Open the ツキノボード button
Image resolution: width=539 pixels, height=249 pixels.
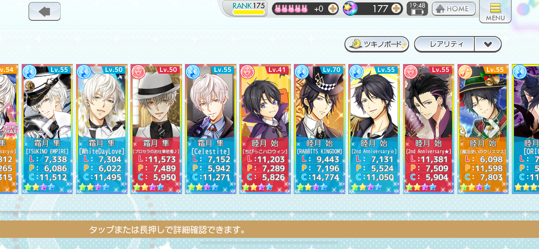pos(377,45)
